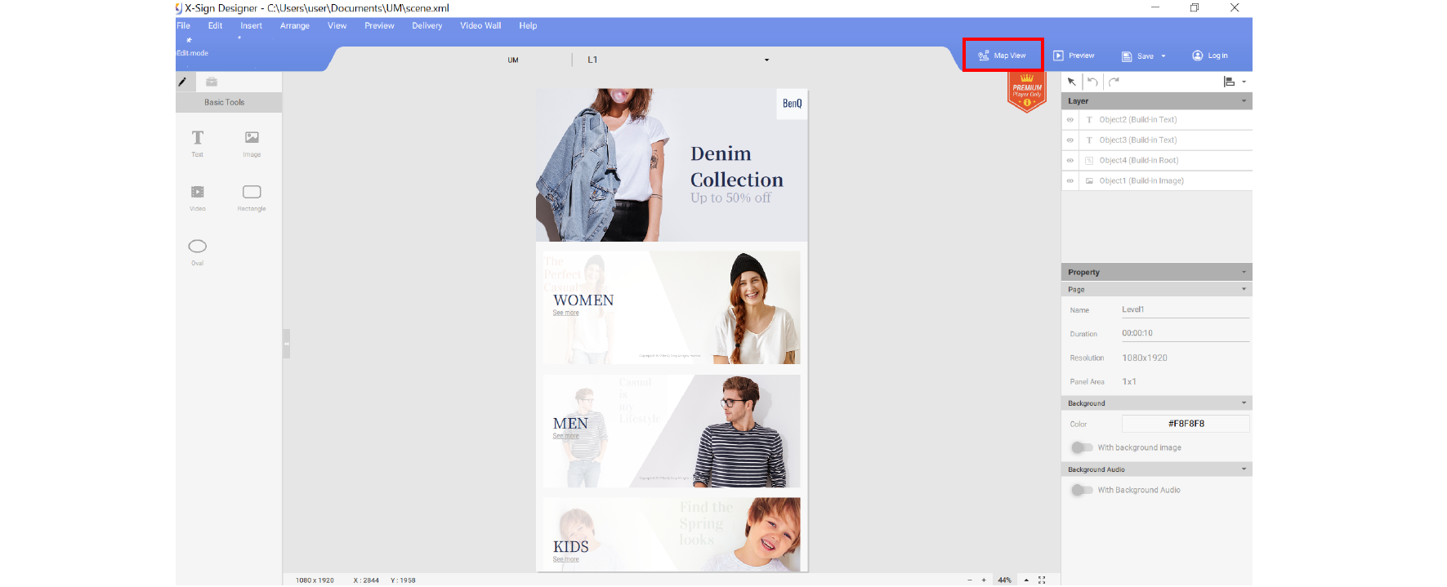
Task: Open the Video Wall menu
Action: tap(480, 26)
